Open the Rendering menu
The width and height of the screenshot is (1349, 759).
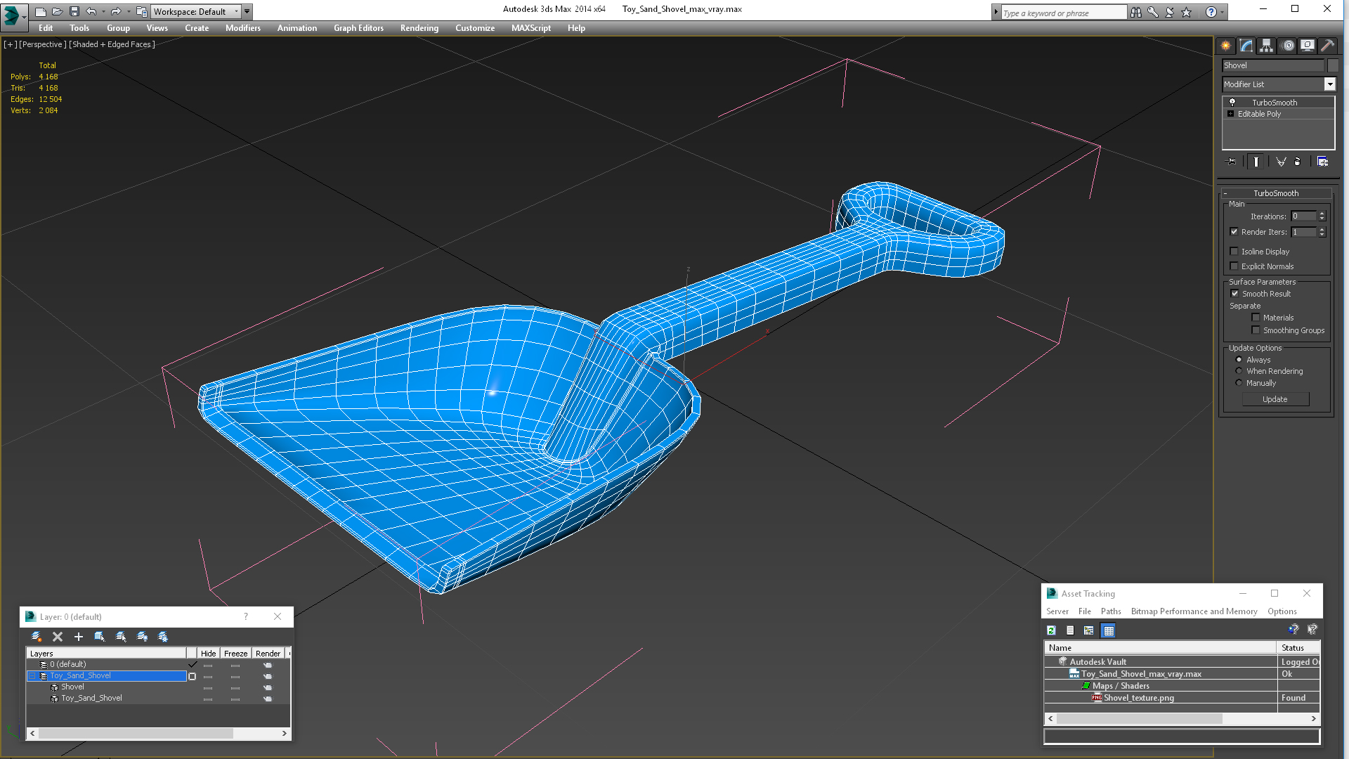coord(419,28)
